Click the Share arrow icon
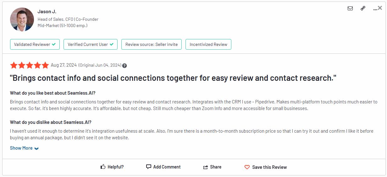The image size is (387, 177). click(x=206, y=167)
